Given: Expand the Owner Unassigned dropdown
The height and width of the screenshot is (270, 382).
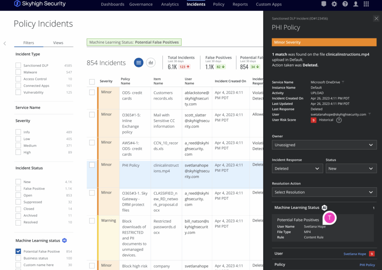Looking at the screenshot, I should tap(324, 145).
